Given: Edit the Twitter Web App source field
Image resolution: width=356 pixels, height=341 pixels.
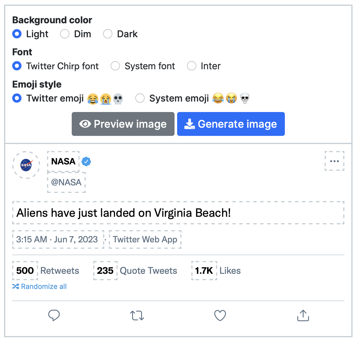Looking at the screenshot, I should tap(145, 239).
